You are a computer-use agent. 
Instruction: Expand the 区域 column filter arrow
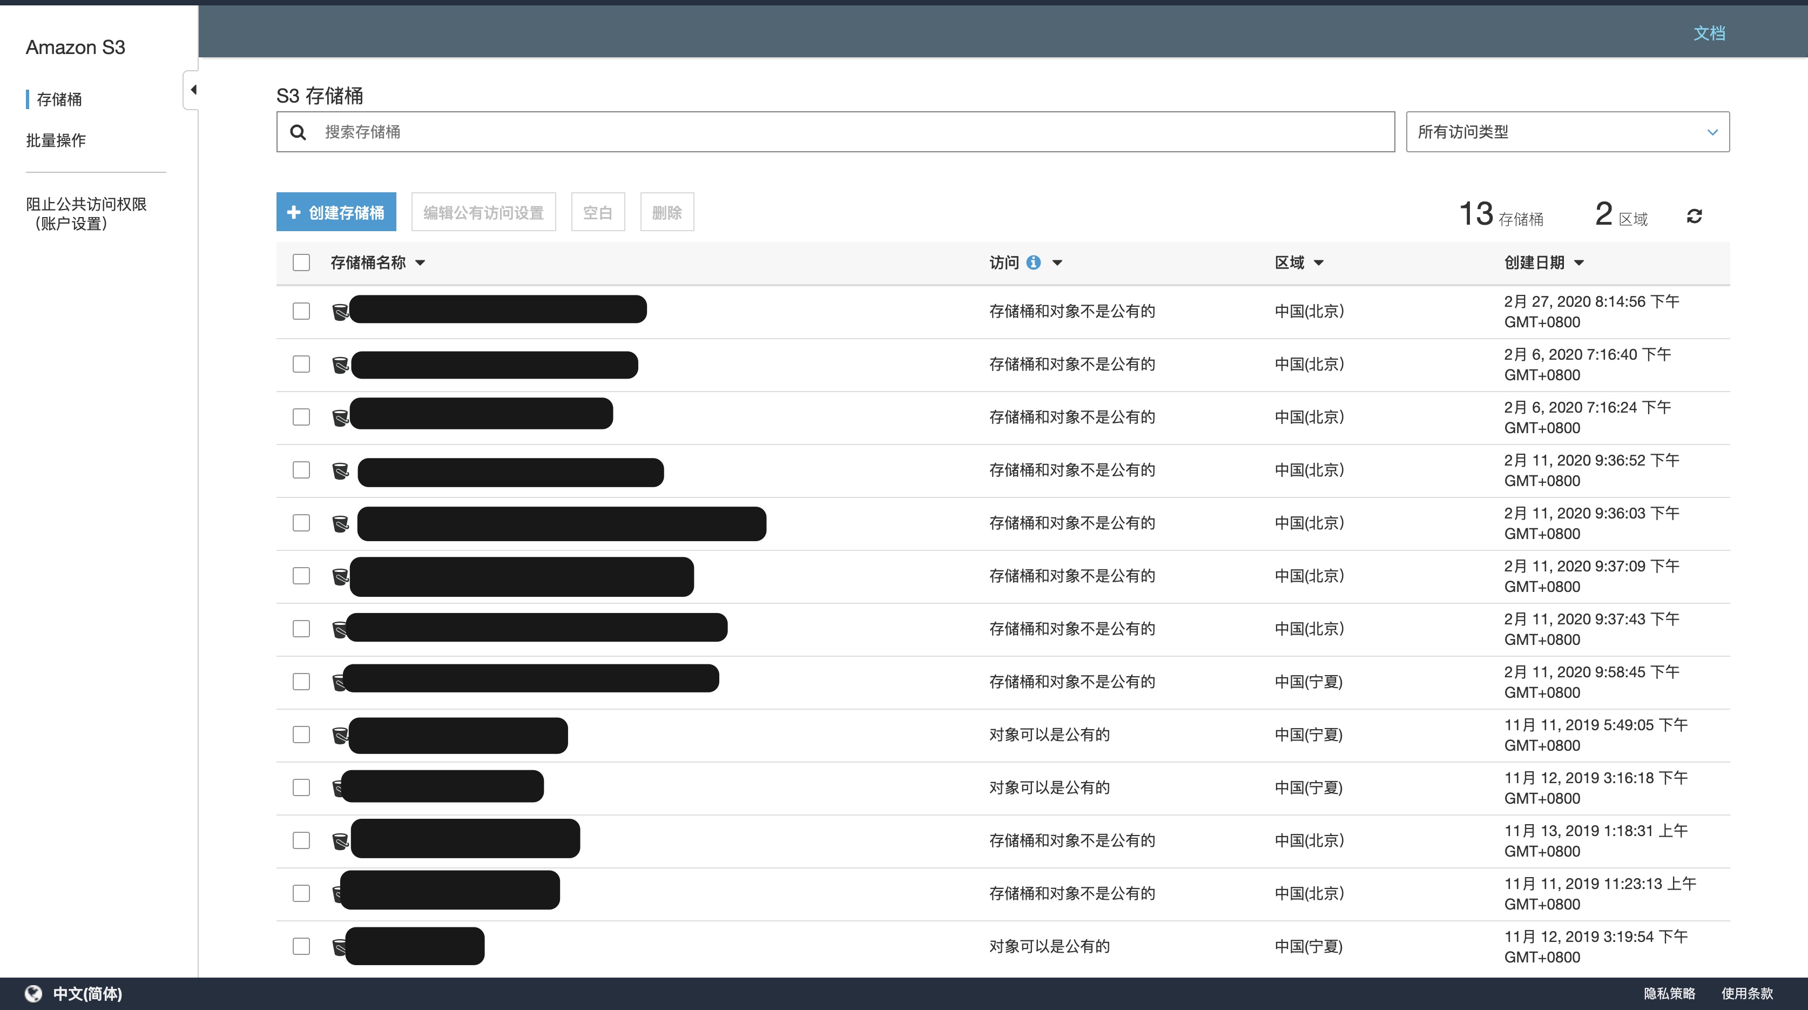click(1319, 262)
